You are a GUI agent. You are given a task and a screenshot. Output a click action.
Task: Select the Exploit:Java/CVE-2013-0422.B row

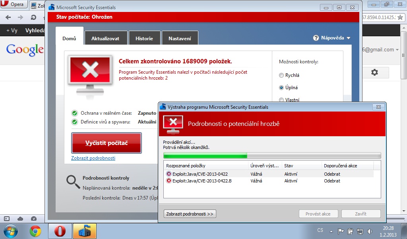269,181
